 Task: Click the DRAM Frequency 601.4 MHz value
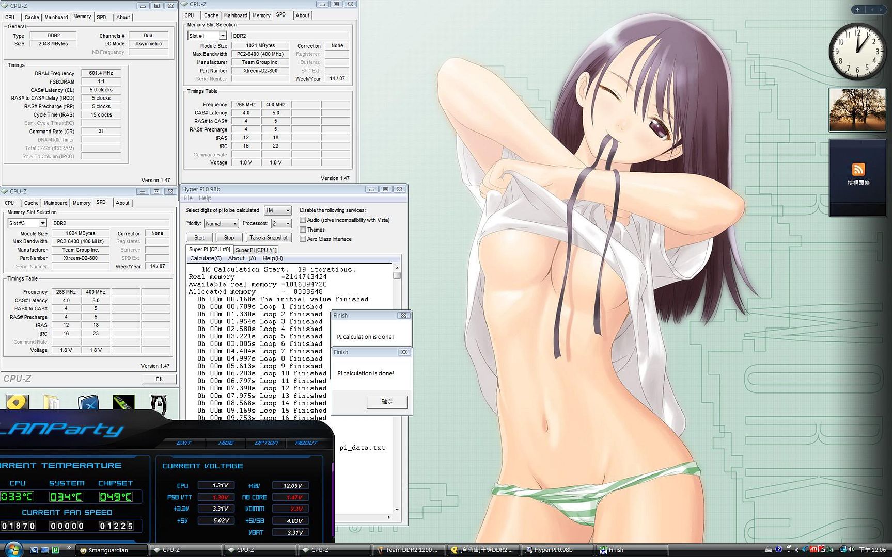click(x=101, y=73)
